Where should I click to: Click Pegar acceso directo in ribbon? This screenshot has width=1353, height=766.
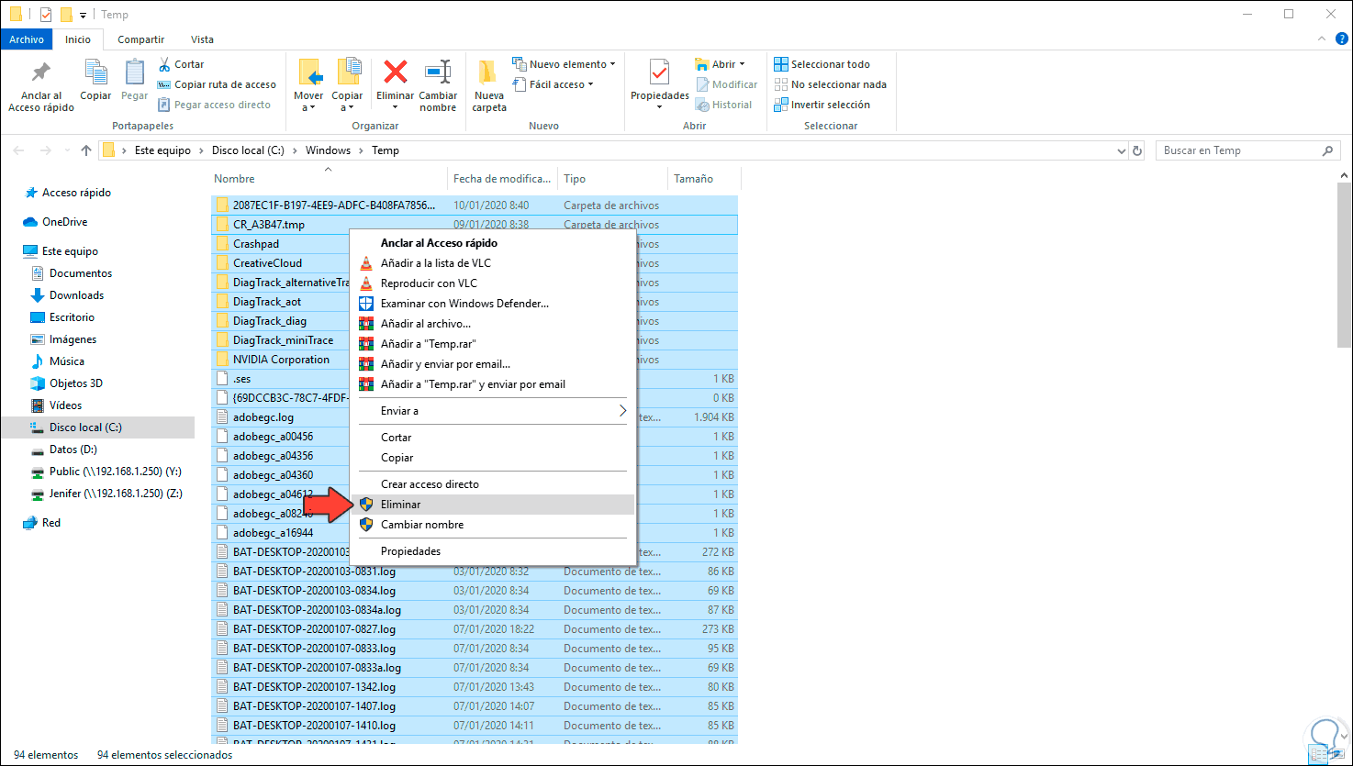pos(215,105)
